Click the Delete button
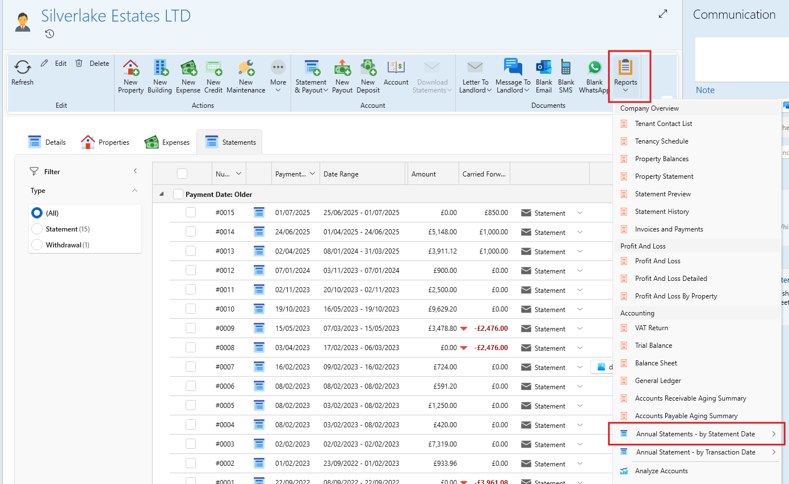 pos(93,64)
